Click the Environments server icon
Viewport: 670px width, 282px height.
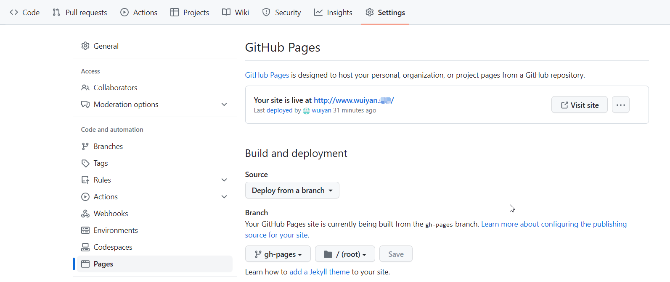click(x=85, y=230)
